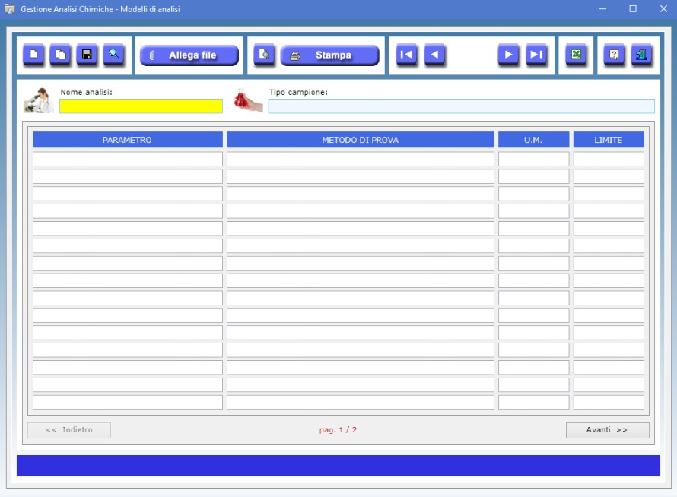677x497 pixels.
Task: Click the Allega file button
Action: pos(189,55)
